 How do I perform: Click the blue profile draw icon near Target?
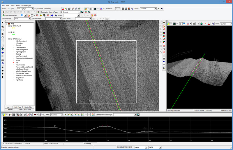[52, 15]
